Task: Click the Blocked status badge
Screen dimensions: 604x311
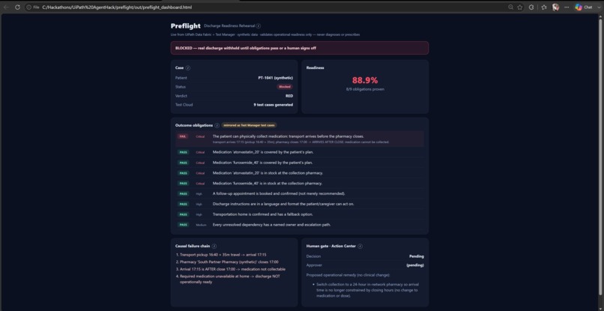Action: pos(285,87)
